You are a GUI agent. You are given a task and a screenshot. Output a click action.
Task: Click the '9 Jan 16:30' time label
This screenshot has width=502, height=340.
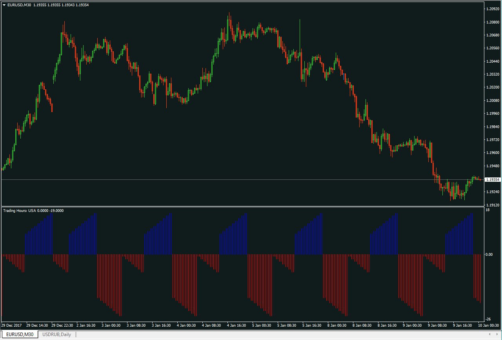[x=463, y=326]
